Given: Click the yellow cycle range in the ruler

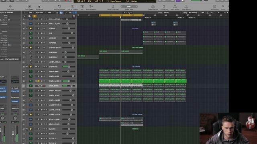Looking at the screenshot, I should click(x=120, y=15).
